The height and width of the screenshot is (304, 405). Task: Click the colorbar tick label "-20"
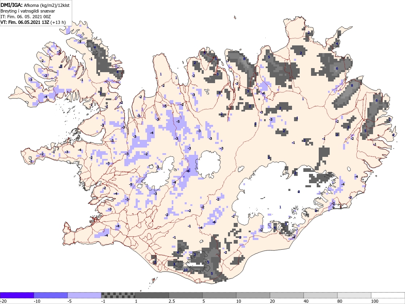point(3,301)
